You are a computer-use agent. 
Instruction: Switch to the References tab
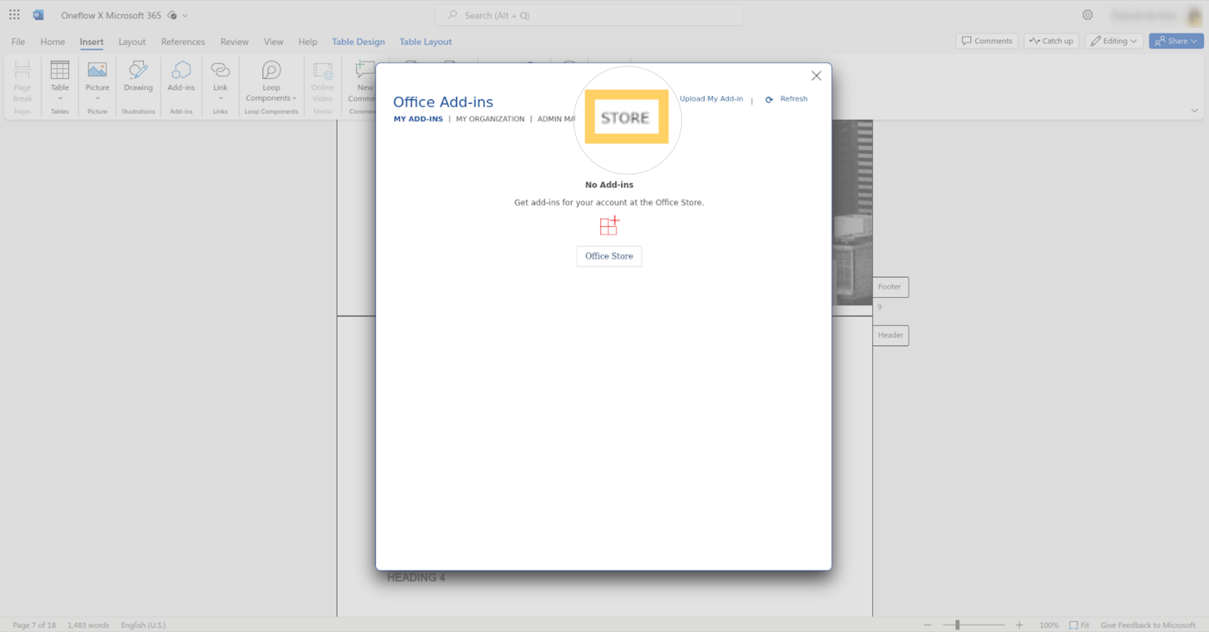[183, 42]
